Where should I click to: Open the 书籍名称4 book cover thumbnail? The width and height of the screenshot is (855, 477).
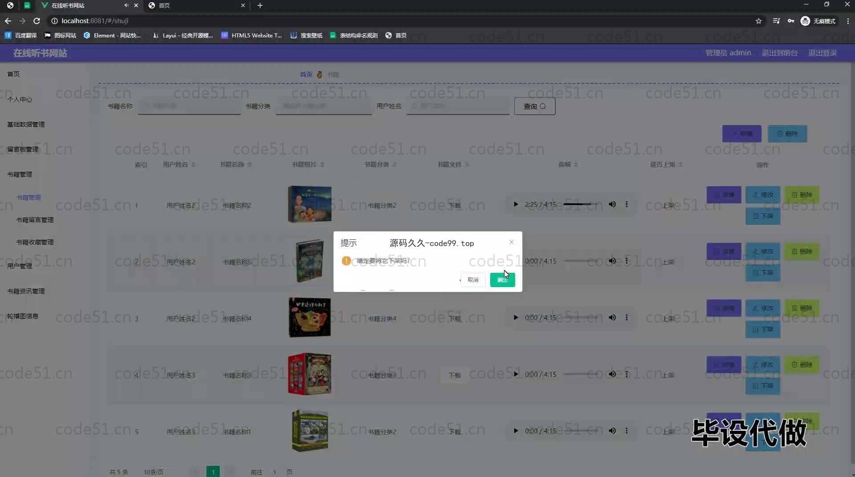click(x=309, y=317)
